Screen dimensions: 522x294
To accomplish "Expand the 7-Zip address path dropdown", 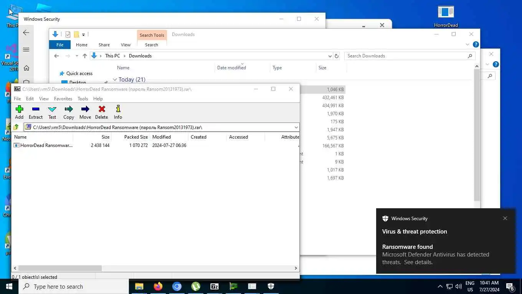I will point(296,127).
